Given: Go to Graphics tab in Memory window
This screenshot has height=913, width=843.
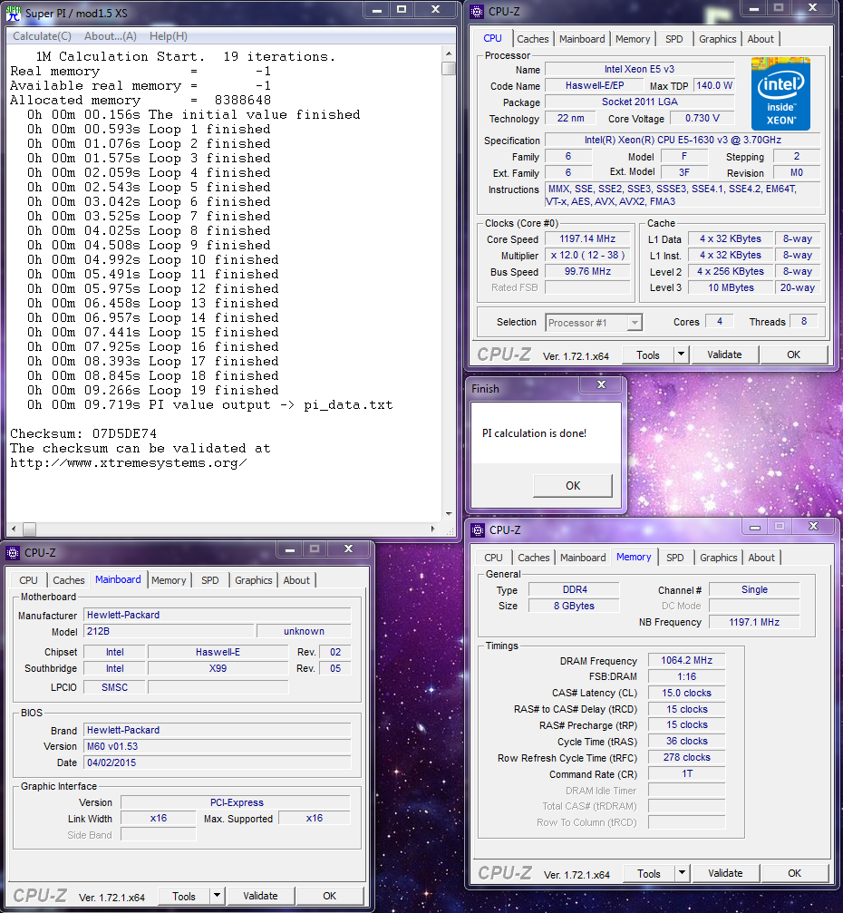Looking at the screenshot, I should point(719,558).
